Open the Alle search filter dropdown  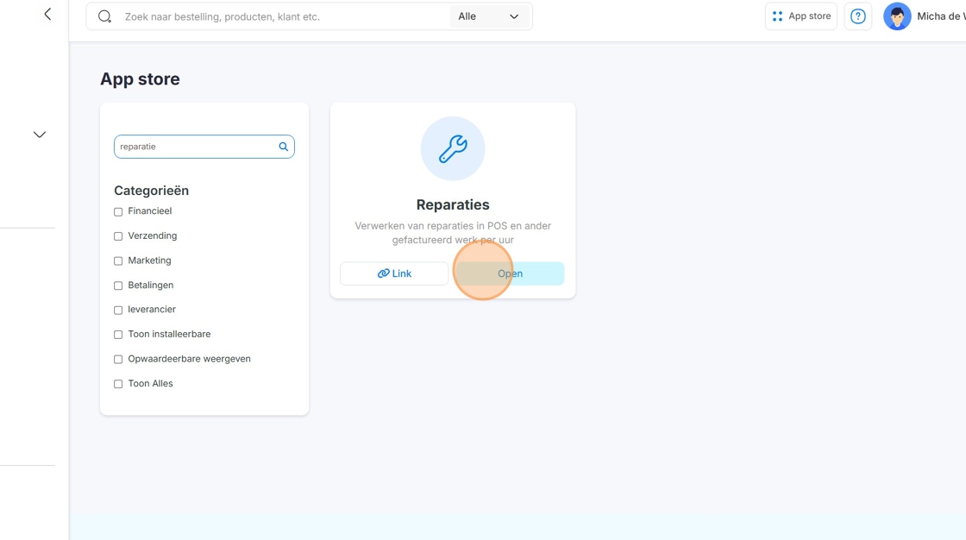click(x=489, y=16)
